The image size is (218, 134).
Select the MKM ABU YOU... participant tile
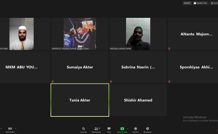[x=25, y=67]
